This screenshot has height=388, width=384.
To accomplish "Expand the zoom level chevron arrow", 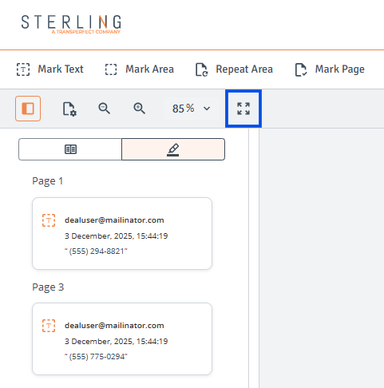I will 207,109.
